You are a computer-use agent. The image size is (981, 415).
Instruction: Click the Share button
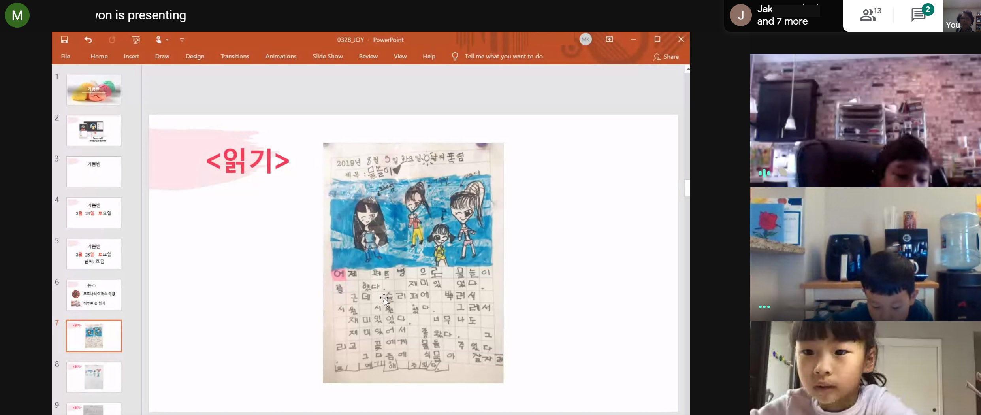[x=666, y=57]
